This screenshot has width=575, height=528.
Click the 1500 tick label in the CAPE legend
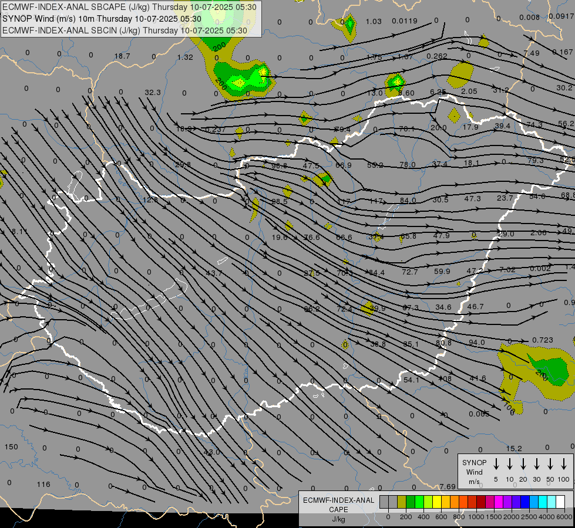[x=494, y=517]
